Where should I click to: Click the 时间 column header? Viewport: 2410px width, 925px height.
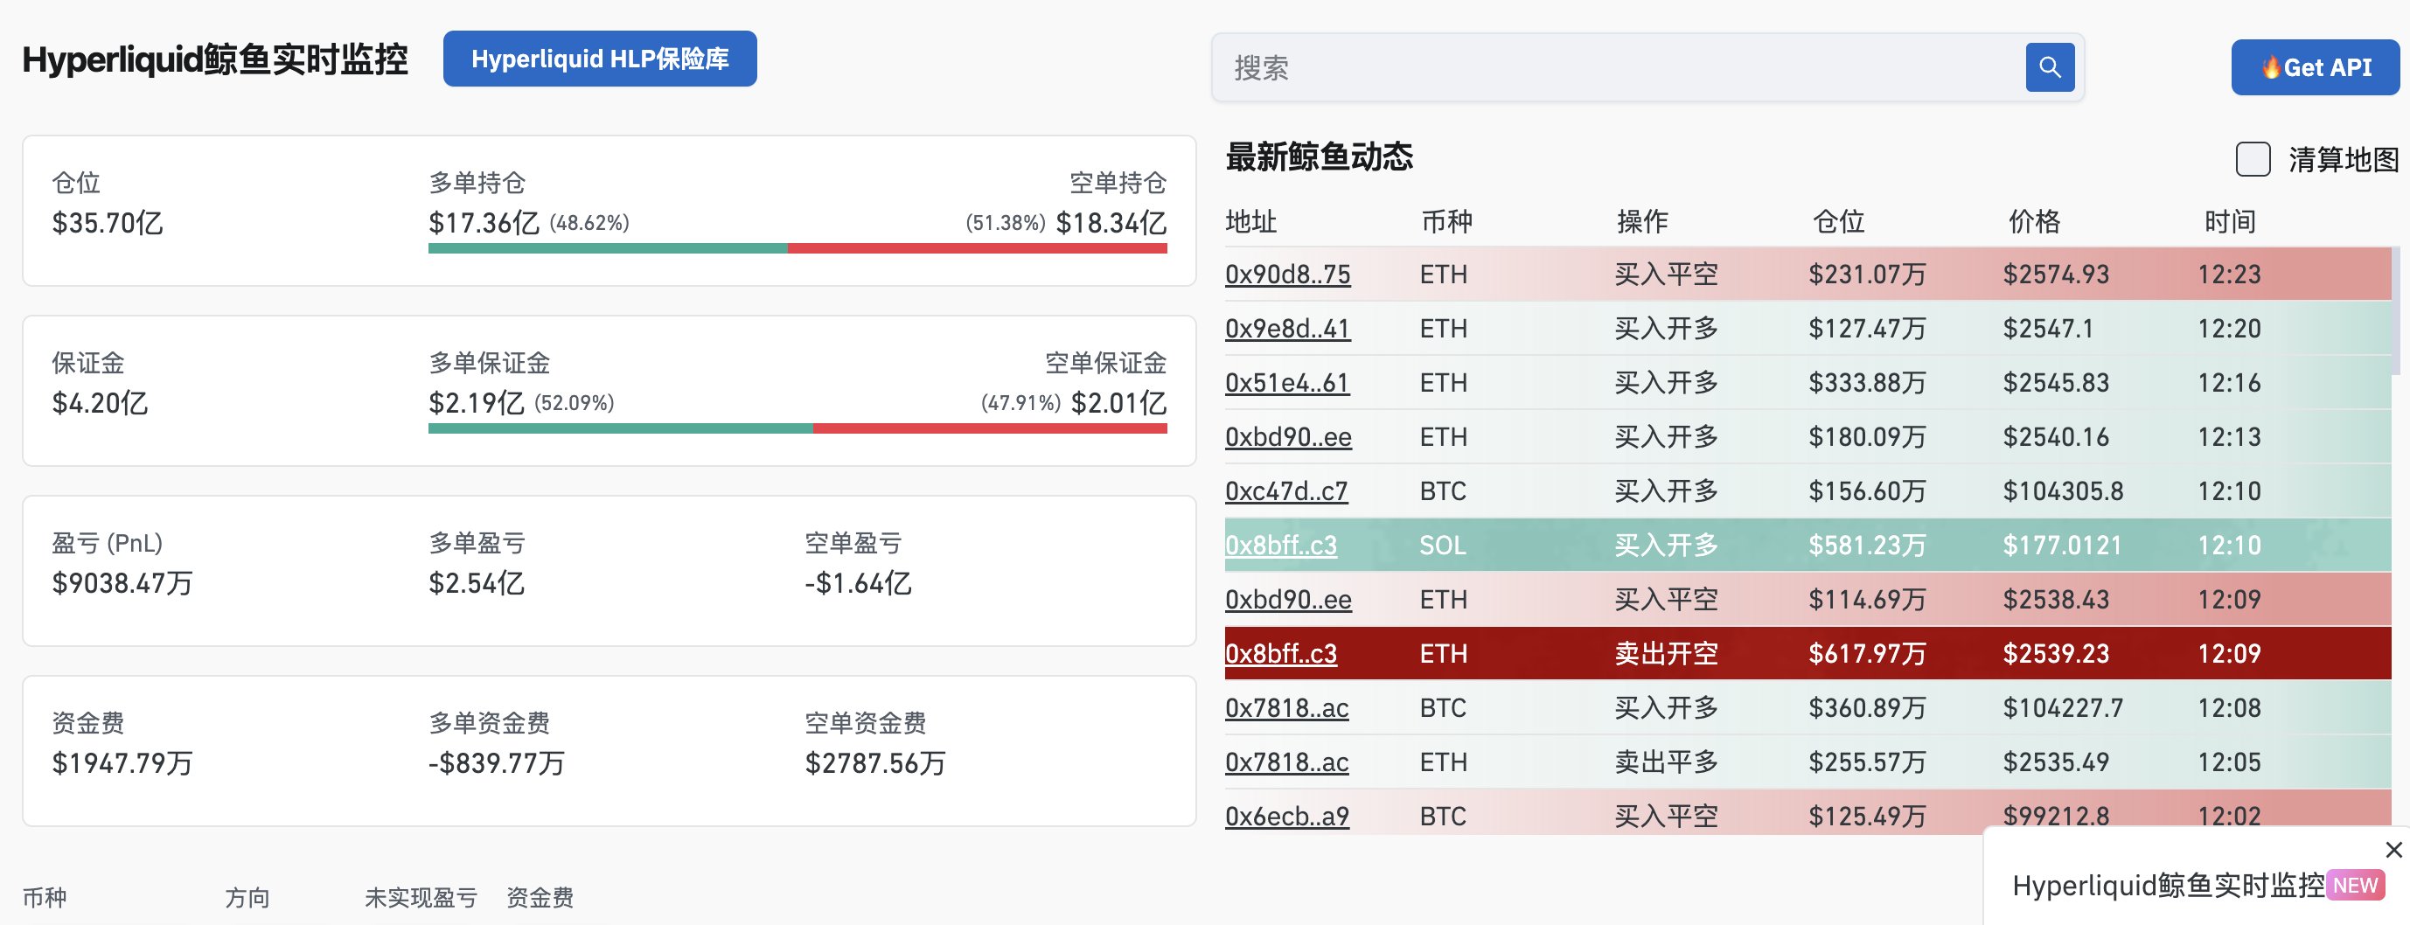2230,222
